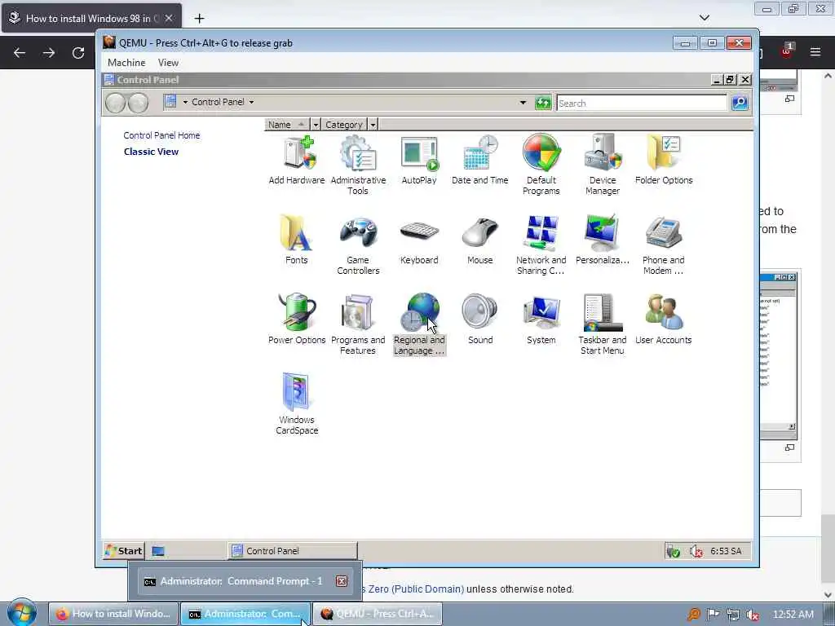Image resolution: width=835 pixels, height=626 pixels.
Task: Select the Windows 98 install browser tab
Action: coord(91,18)
